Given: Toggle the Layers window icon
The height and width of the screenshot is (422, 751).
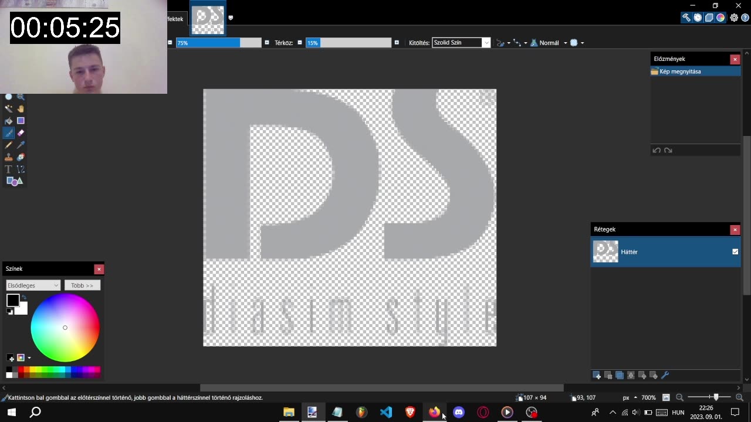Looking at the screenshot, I should [x=709, y=18].
